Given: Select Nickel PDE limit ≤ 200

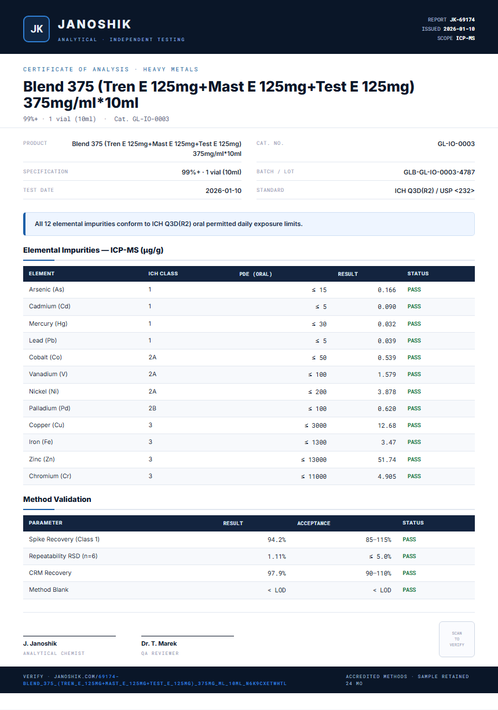Looking at the screenshot, I should tap(317, 392).
